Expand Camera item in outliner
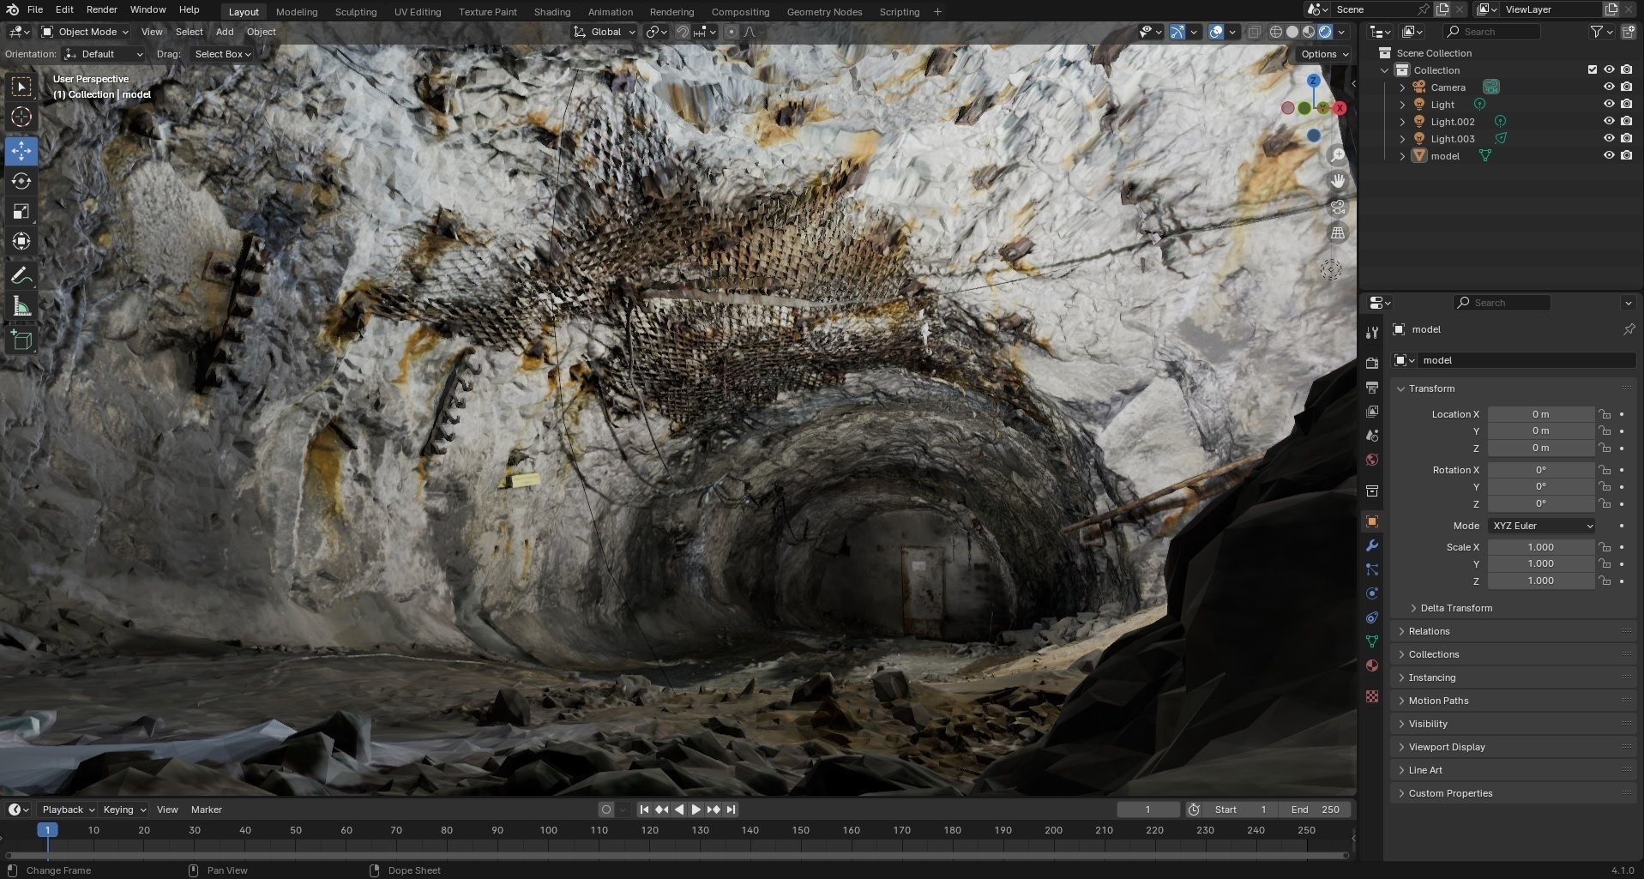The width and height of the screenshot is (1644, 879). (1403, 87)
